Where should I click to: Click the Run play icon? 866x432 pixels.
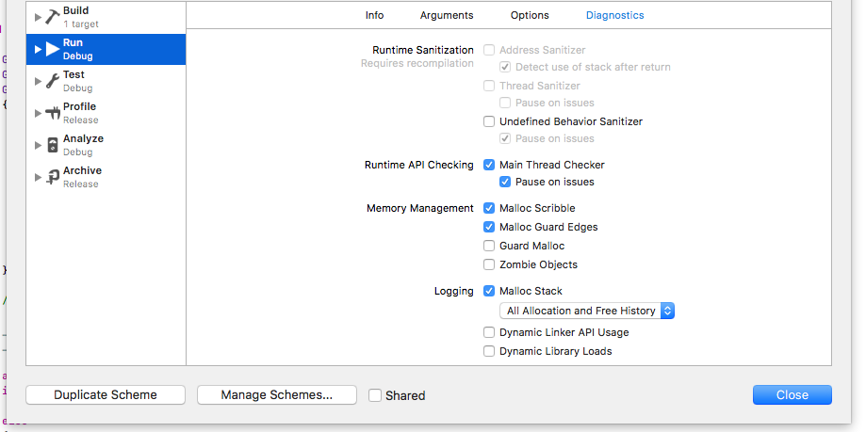[x=53, y=49]
